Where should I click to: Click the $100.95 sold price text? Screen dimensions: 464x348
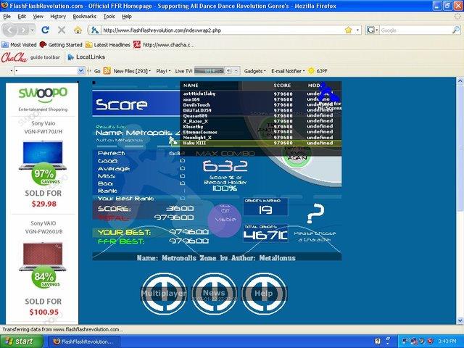(x=43, y=312)
